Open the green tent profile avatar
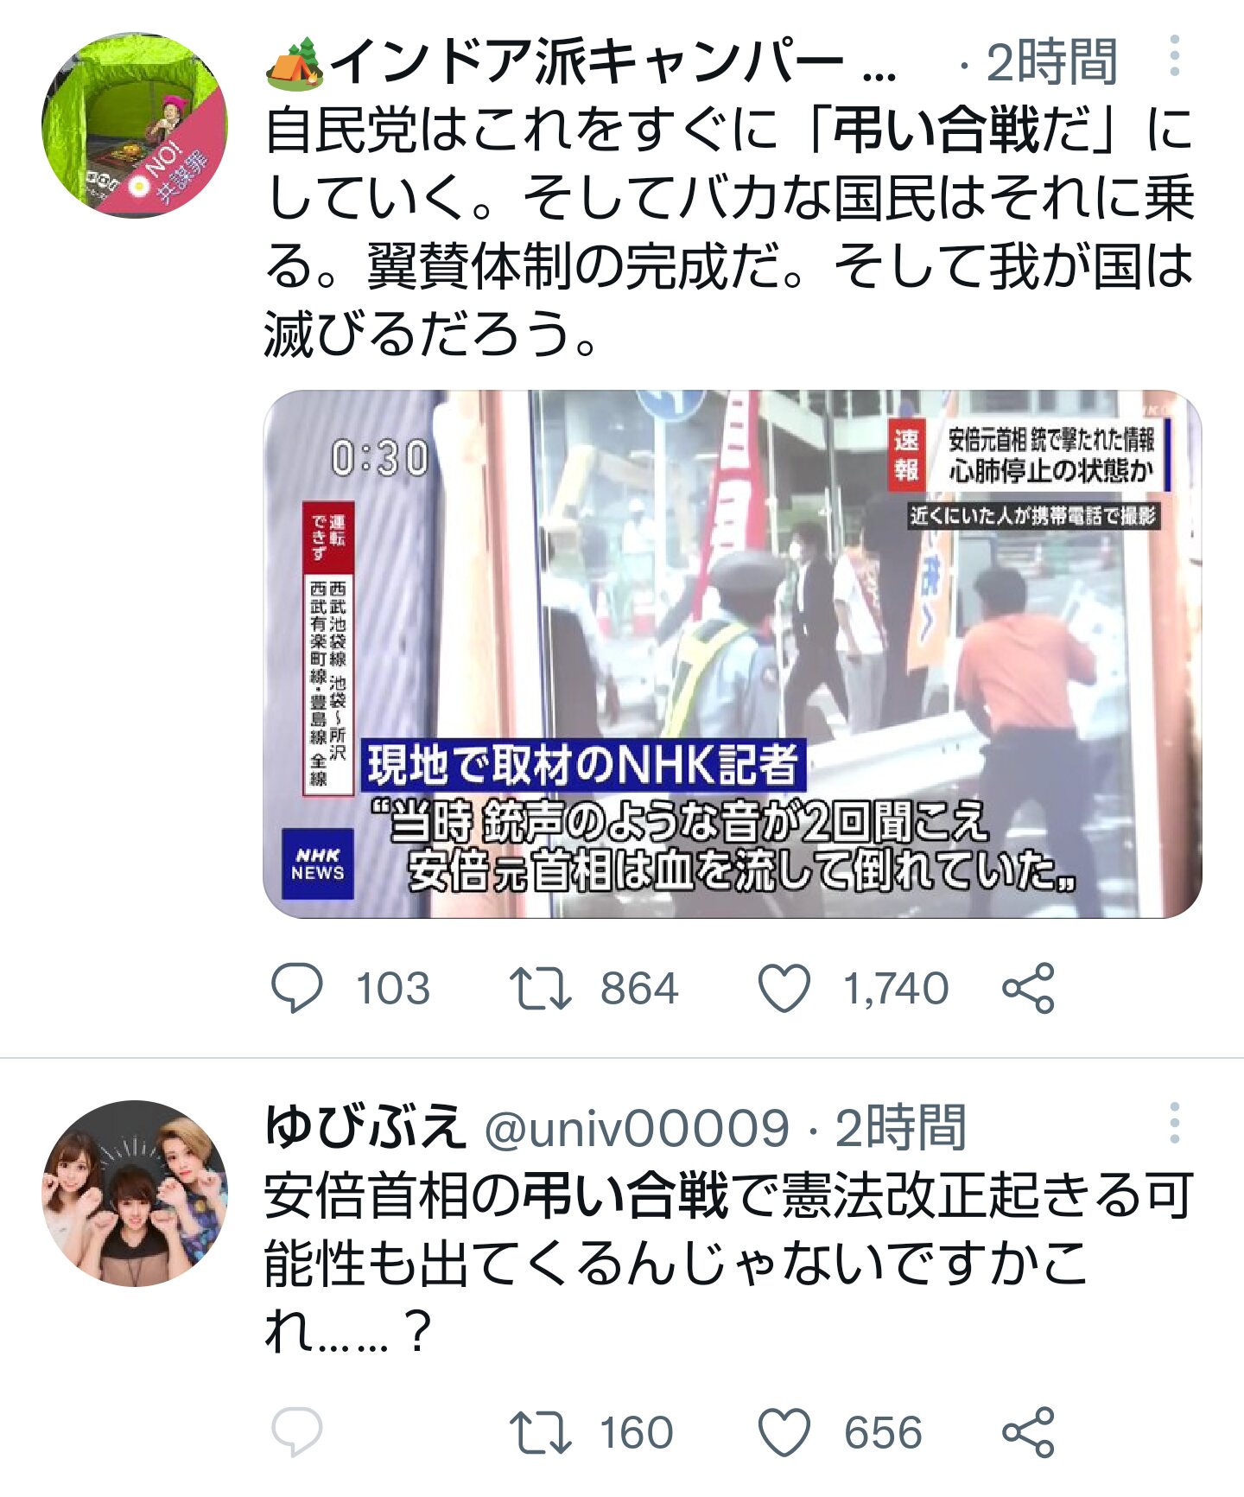The width and height of the screenshot is (1244, 1497). coord(135,125)
